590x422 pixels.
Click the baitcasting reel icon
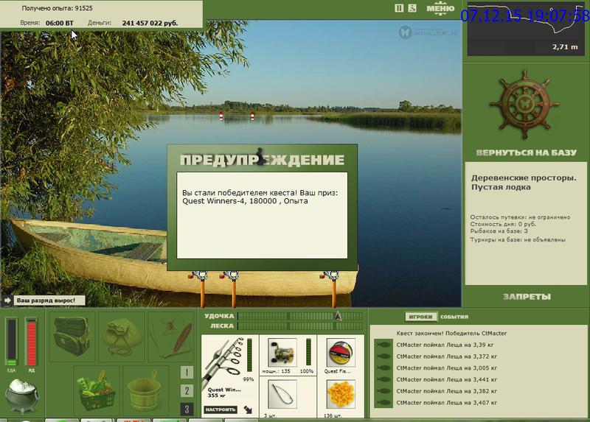282,353
